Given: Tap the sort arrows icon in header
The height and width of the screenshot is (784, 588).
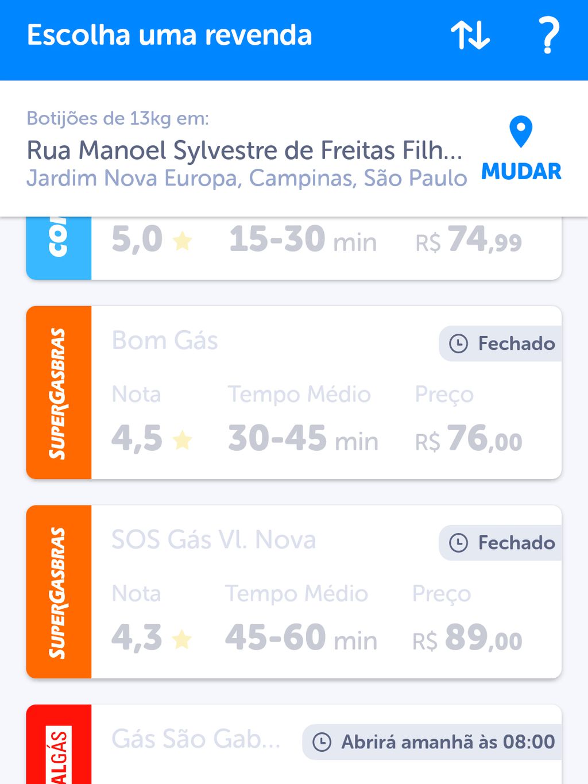Looking at the screenshot, I should click(x=470, y=35).
